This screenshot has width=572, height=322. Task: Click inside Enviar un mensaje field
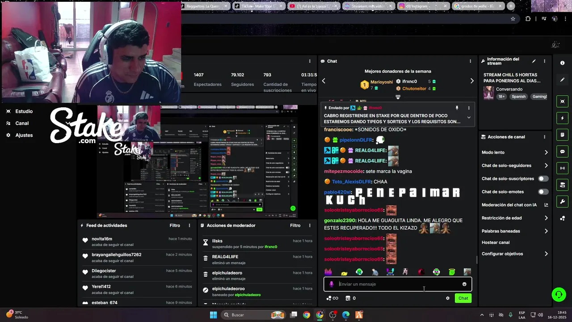tap(398, 284)
